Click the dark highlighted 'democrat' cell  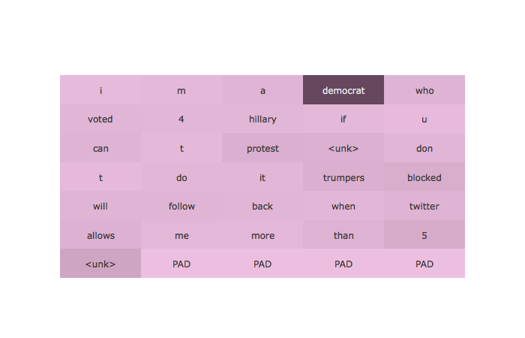tap(343, 90)
